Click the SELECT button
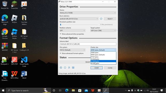Screen dimensions: 166x93 (110, 19)
